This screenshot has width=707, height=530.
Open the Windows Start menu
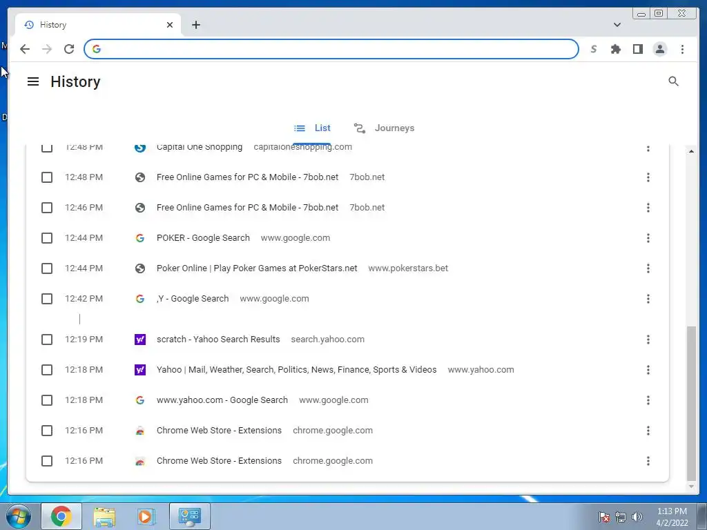click(18, 516)
